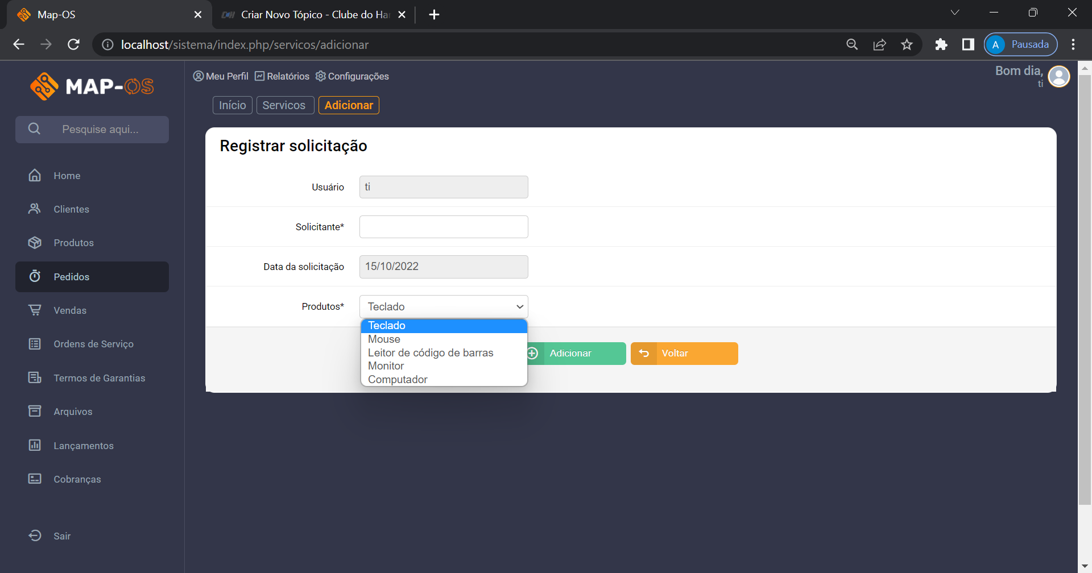The height and width of the screenshot is (573, 1092).
Task: Click the Usuário field
Action: click(x=444, y=187)
